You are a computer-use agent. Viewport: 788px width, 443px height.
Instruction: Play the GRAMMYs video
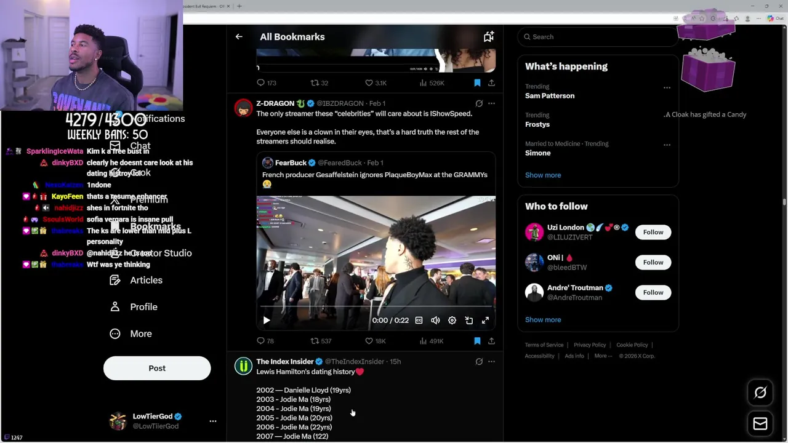[266, 321]
